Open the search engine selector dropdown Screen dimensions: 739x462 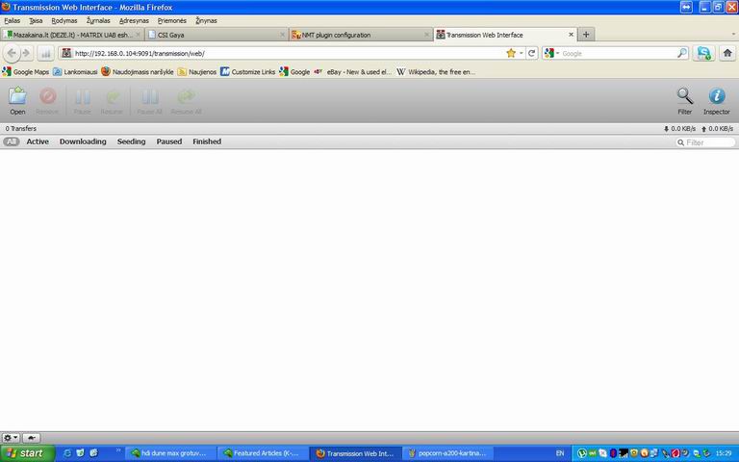point(551,53)
